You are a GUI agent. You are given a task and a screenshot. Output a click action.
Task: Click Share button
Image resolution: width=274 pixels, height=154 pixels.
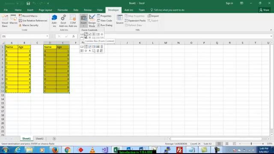[265, 10]
